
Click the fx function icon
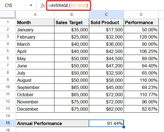pos(43,6)
